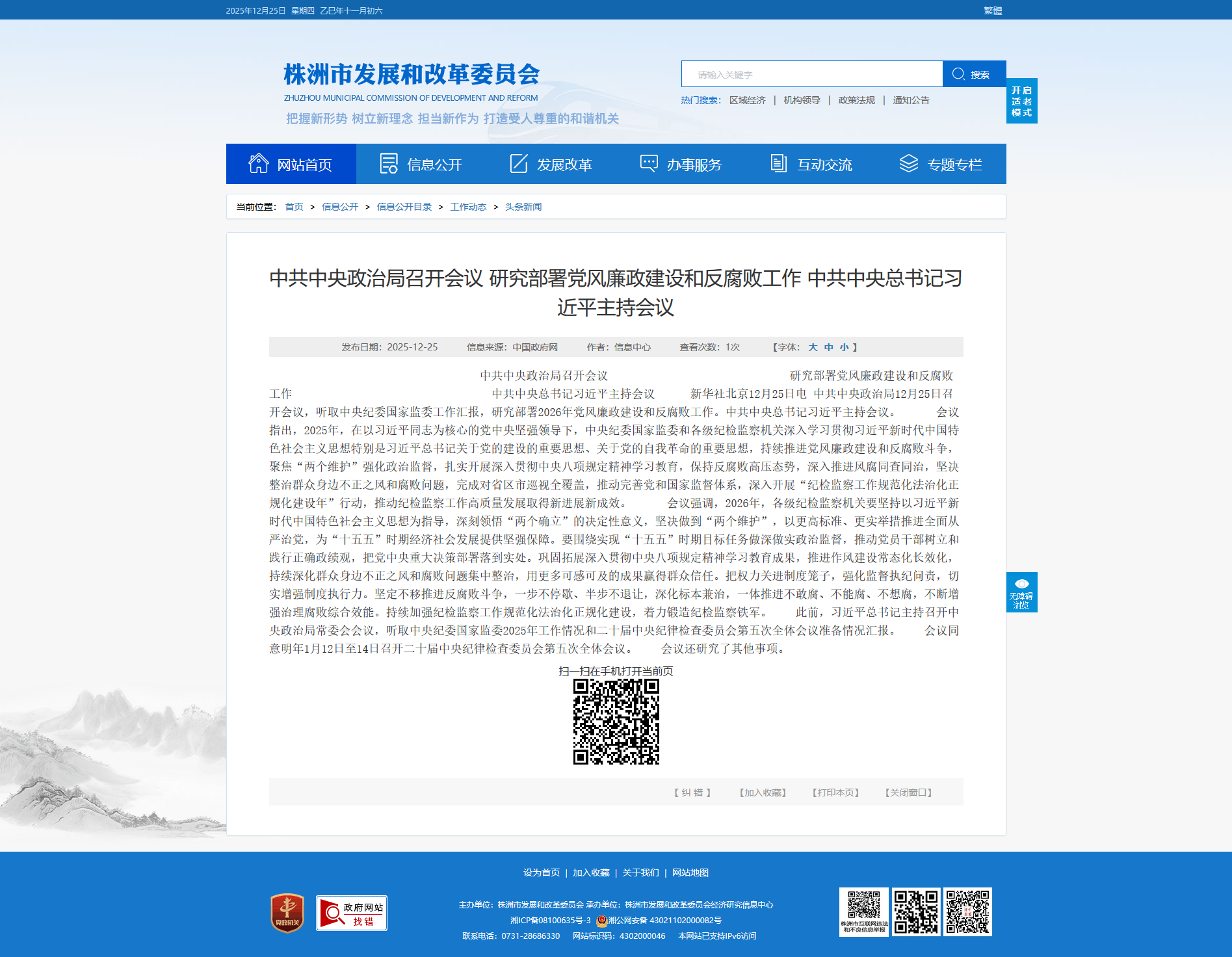Click the 办事服务 chat bubble icon
The width and height of the screenshot is (1232, 957).
coord(649,164)
